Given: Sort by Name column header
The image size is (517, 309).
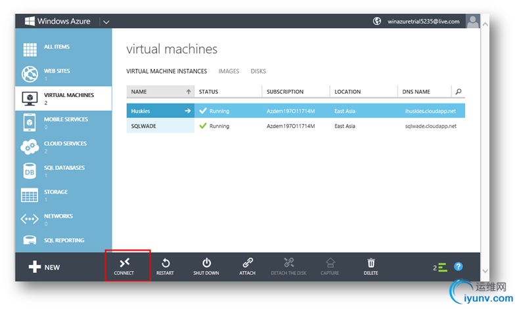Looking at the screenshot, I should coord(160,92).
